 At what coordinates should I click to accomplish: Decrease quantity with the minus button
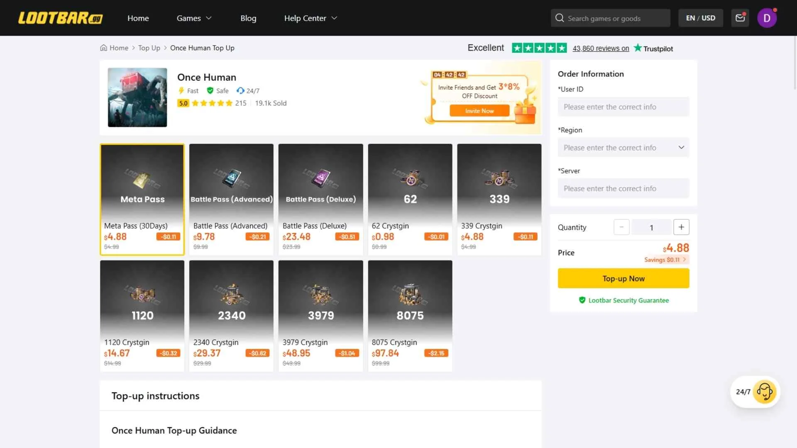tap(621, 227)
